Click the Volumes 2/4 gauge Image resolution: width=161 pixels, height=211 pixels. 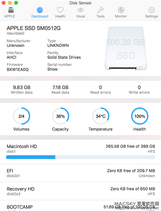[21, 116]
